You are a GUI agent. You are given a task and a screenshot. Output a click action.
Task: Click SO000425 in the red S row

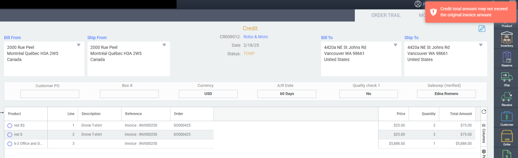[182, 134]
